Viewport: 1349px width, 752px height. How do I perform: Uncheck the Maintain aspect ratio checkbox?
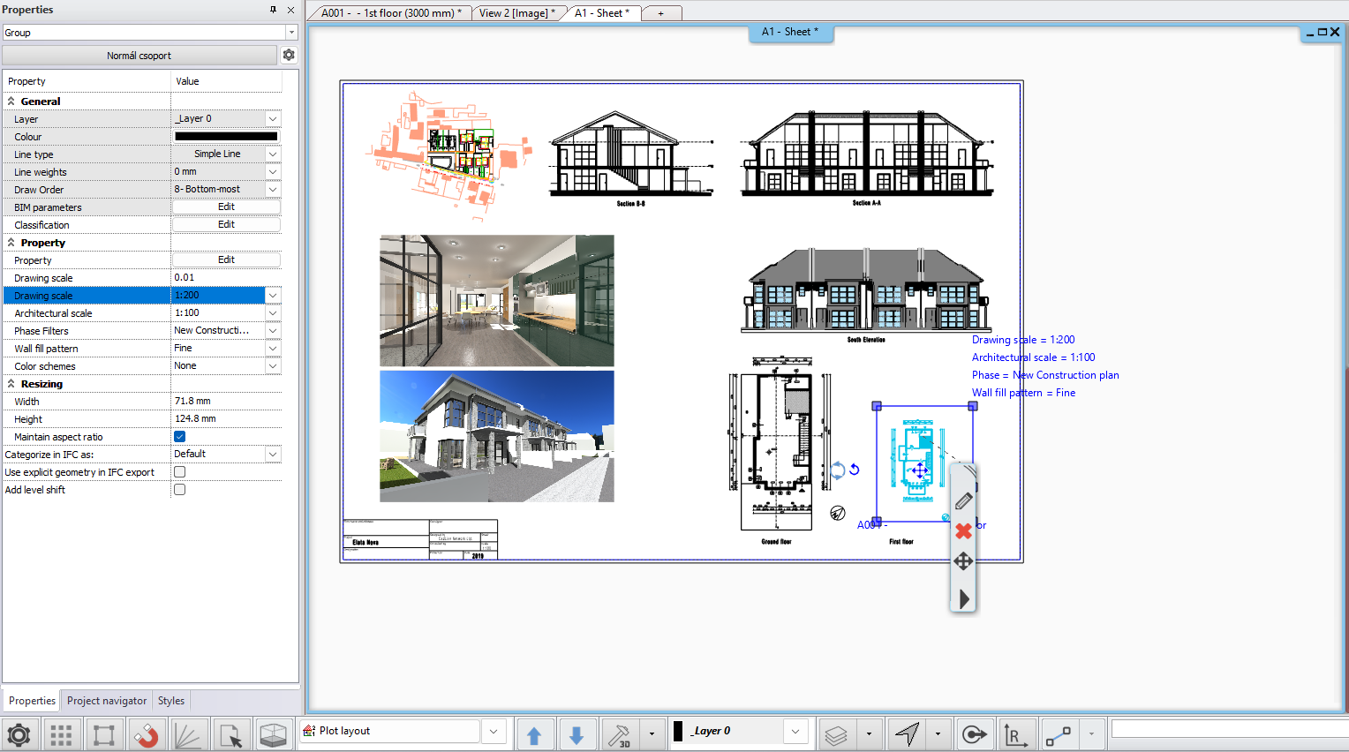[180, 436]
